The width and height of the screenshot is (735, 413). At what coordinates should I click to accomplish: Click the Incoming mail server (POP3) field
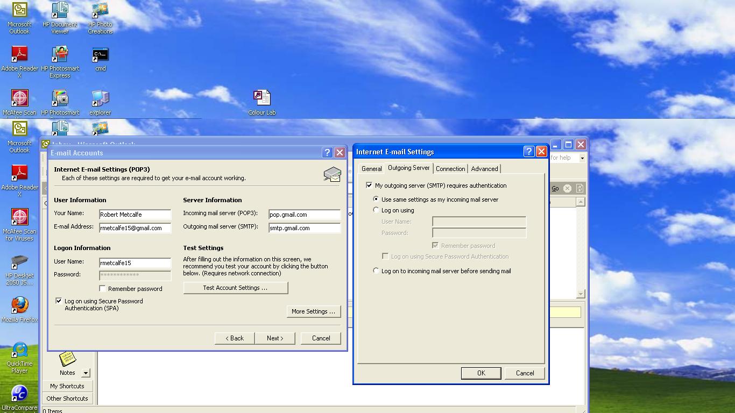tap(304, 215)
